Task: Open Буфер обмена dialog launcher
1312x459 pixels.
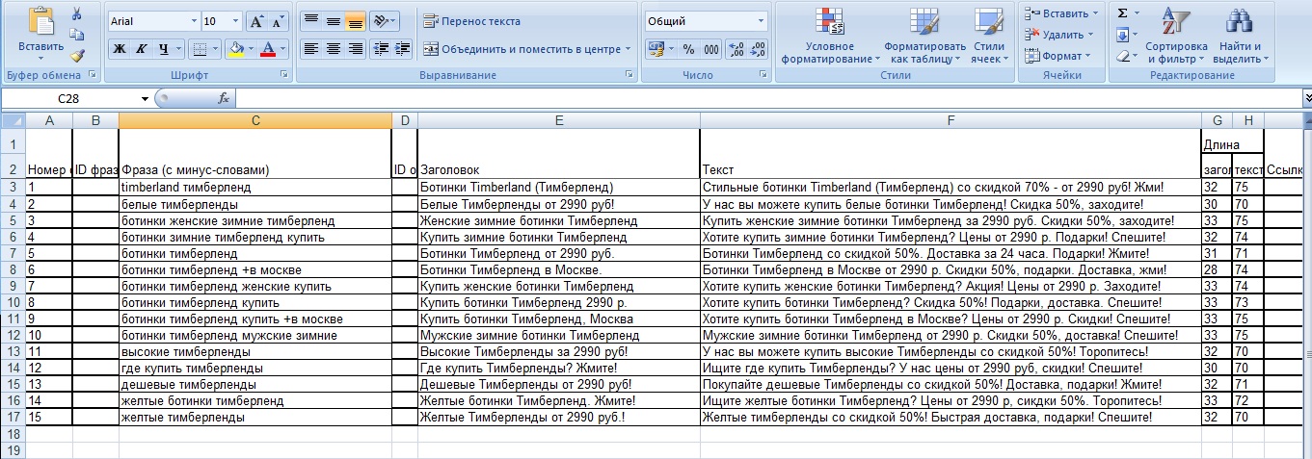Action: pyautogui.click(x=93, y=75)
